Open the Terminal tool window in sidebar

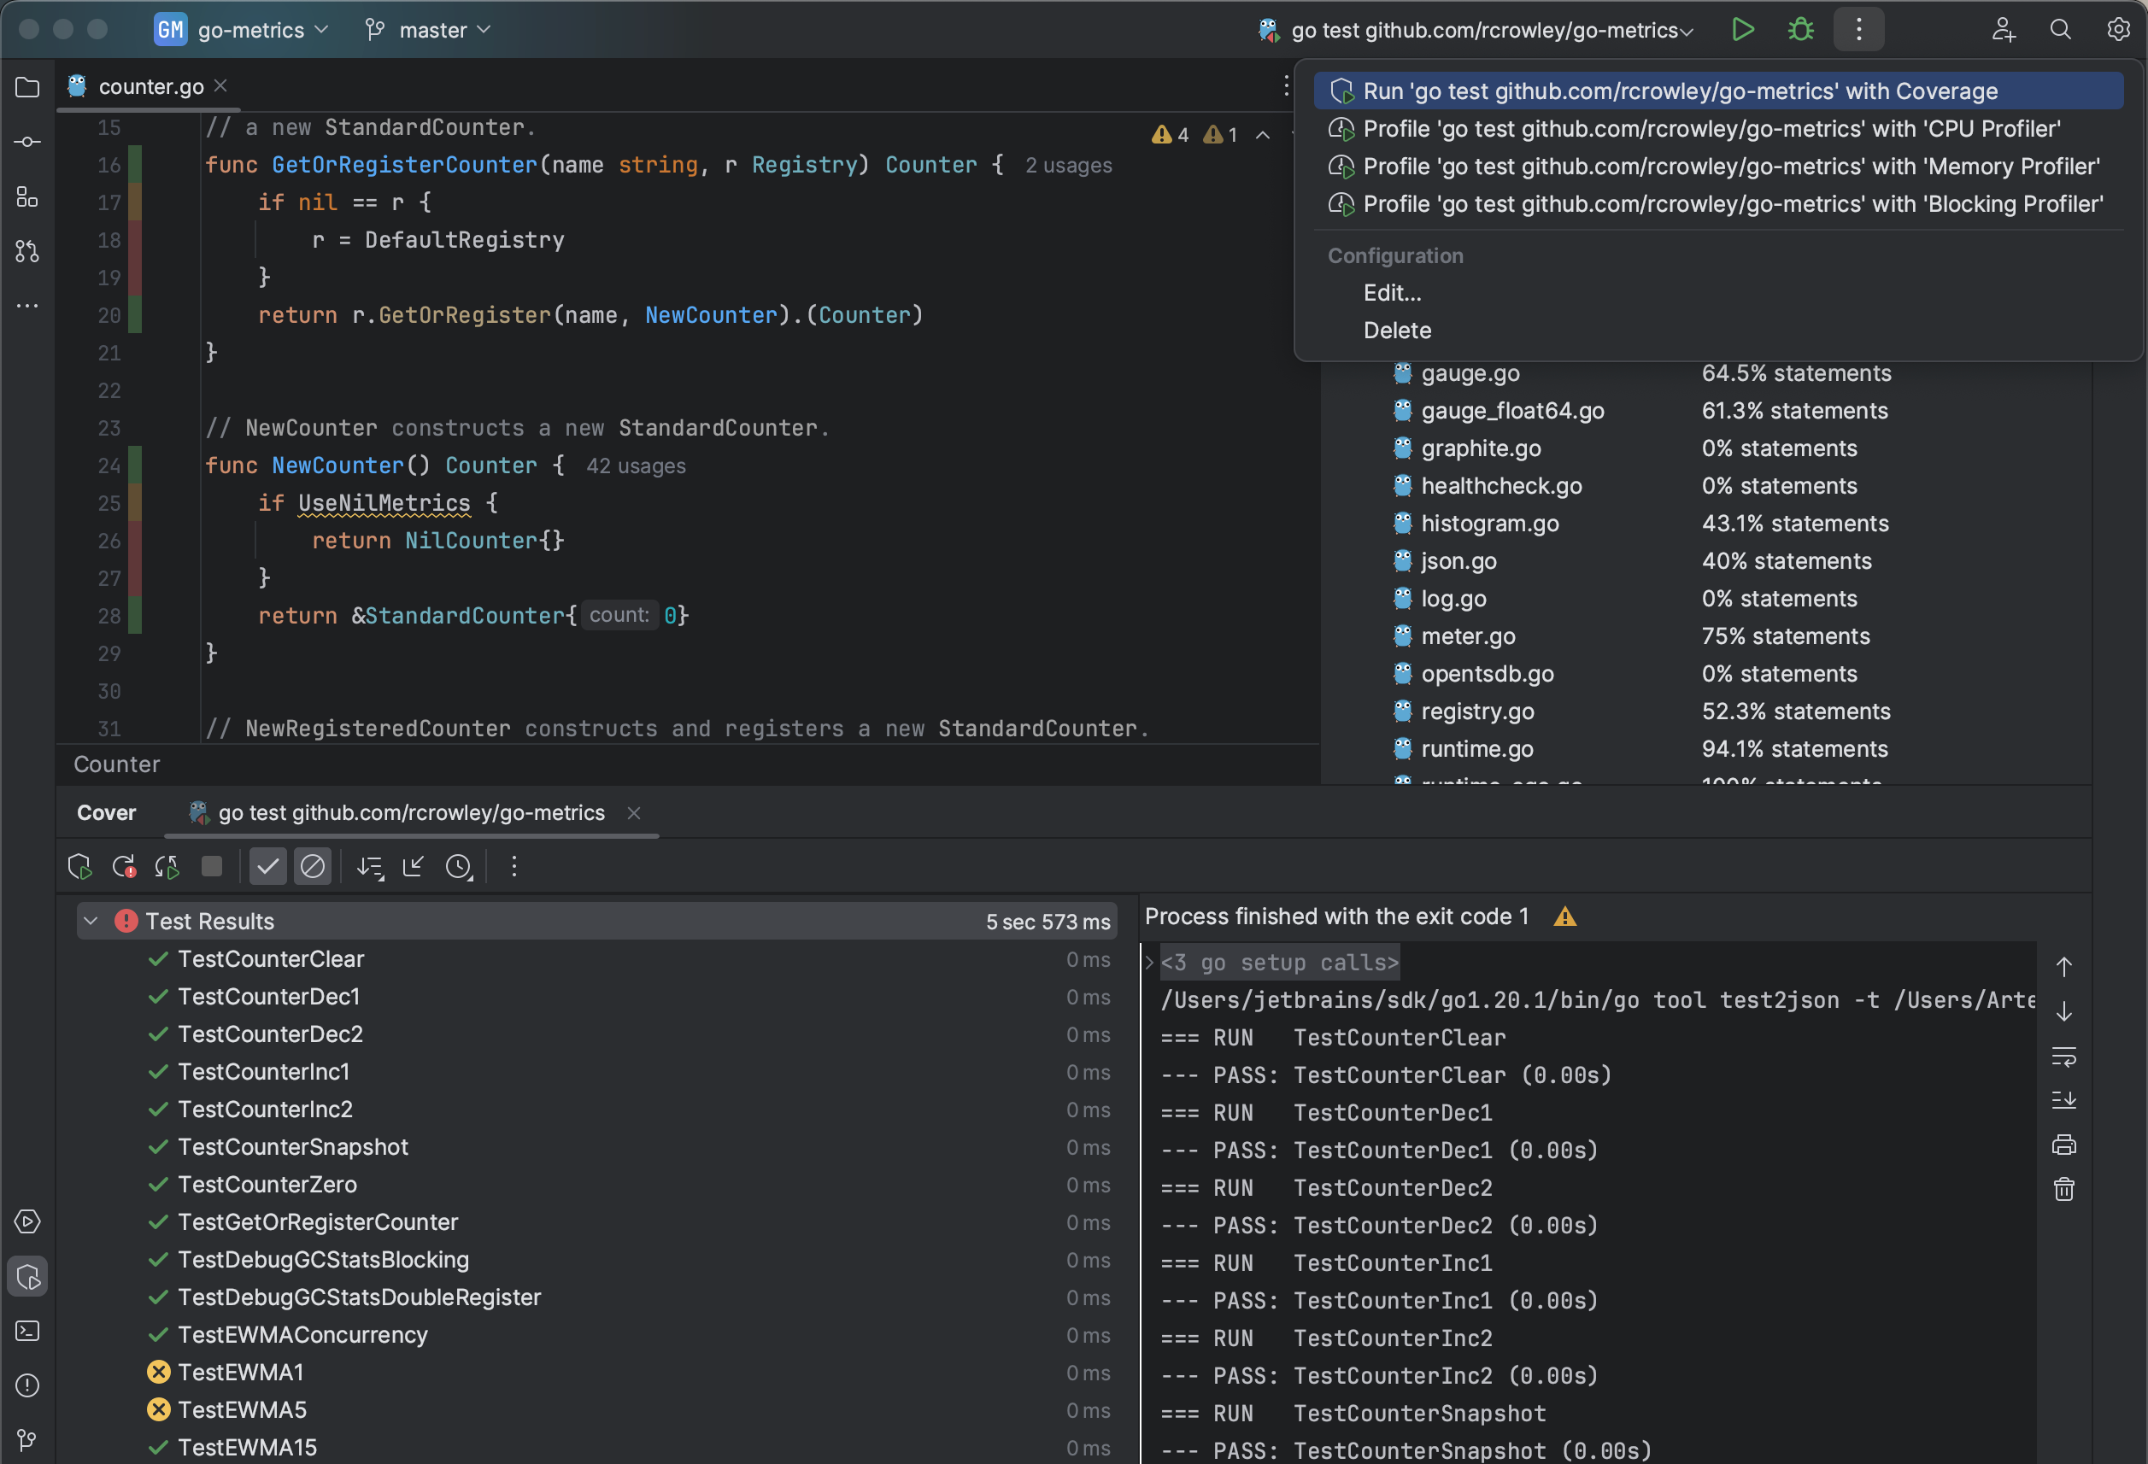(x=27, y=1331)
